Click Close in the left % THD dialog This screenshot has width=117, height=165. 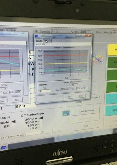coord(17,100)
